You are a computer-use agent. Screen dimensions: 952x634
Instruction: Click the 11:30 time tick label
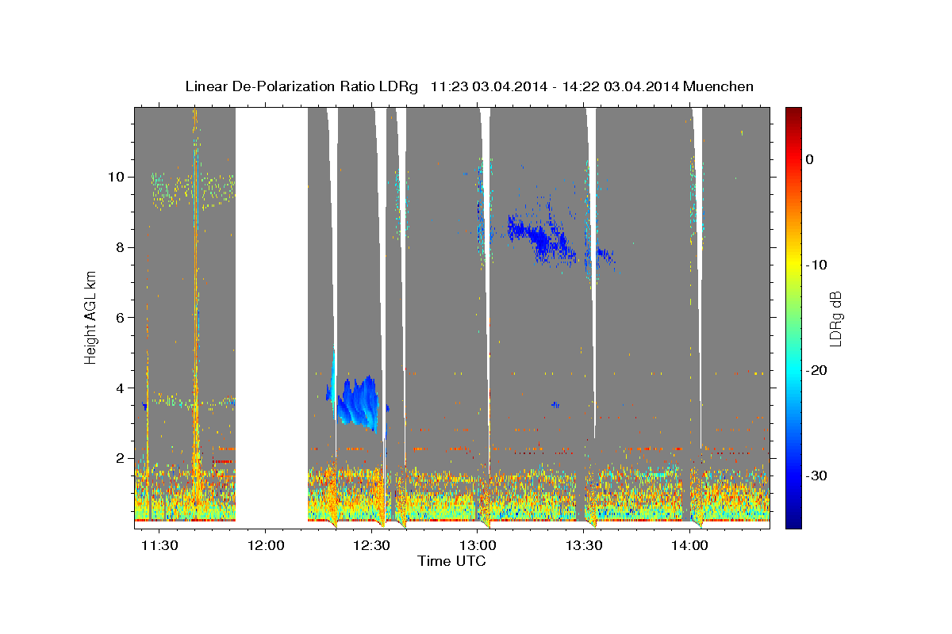[159, 546]
